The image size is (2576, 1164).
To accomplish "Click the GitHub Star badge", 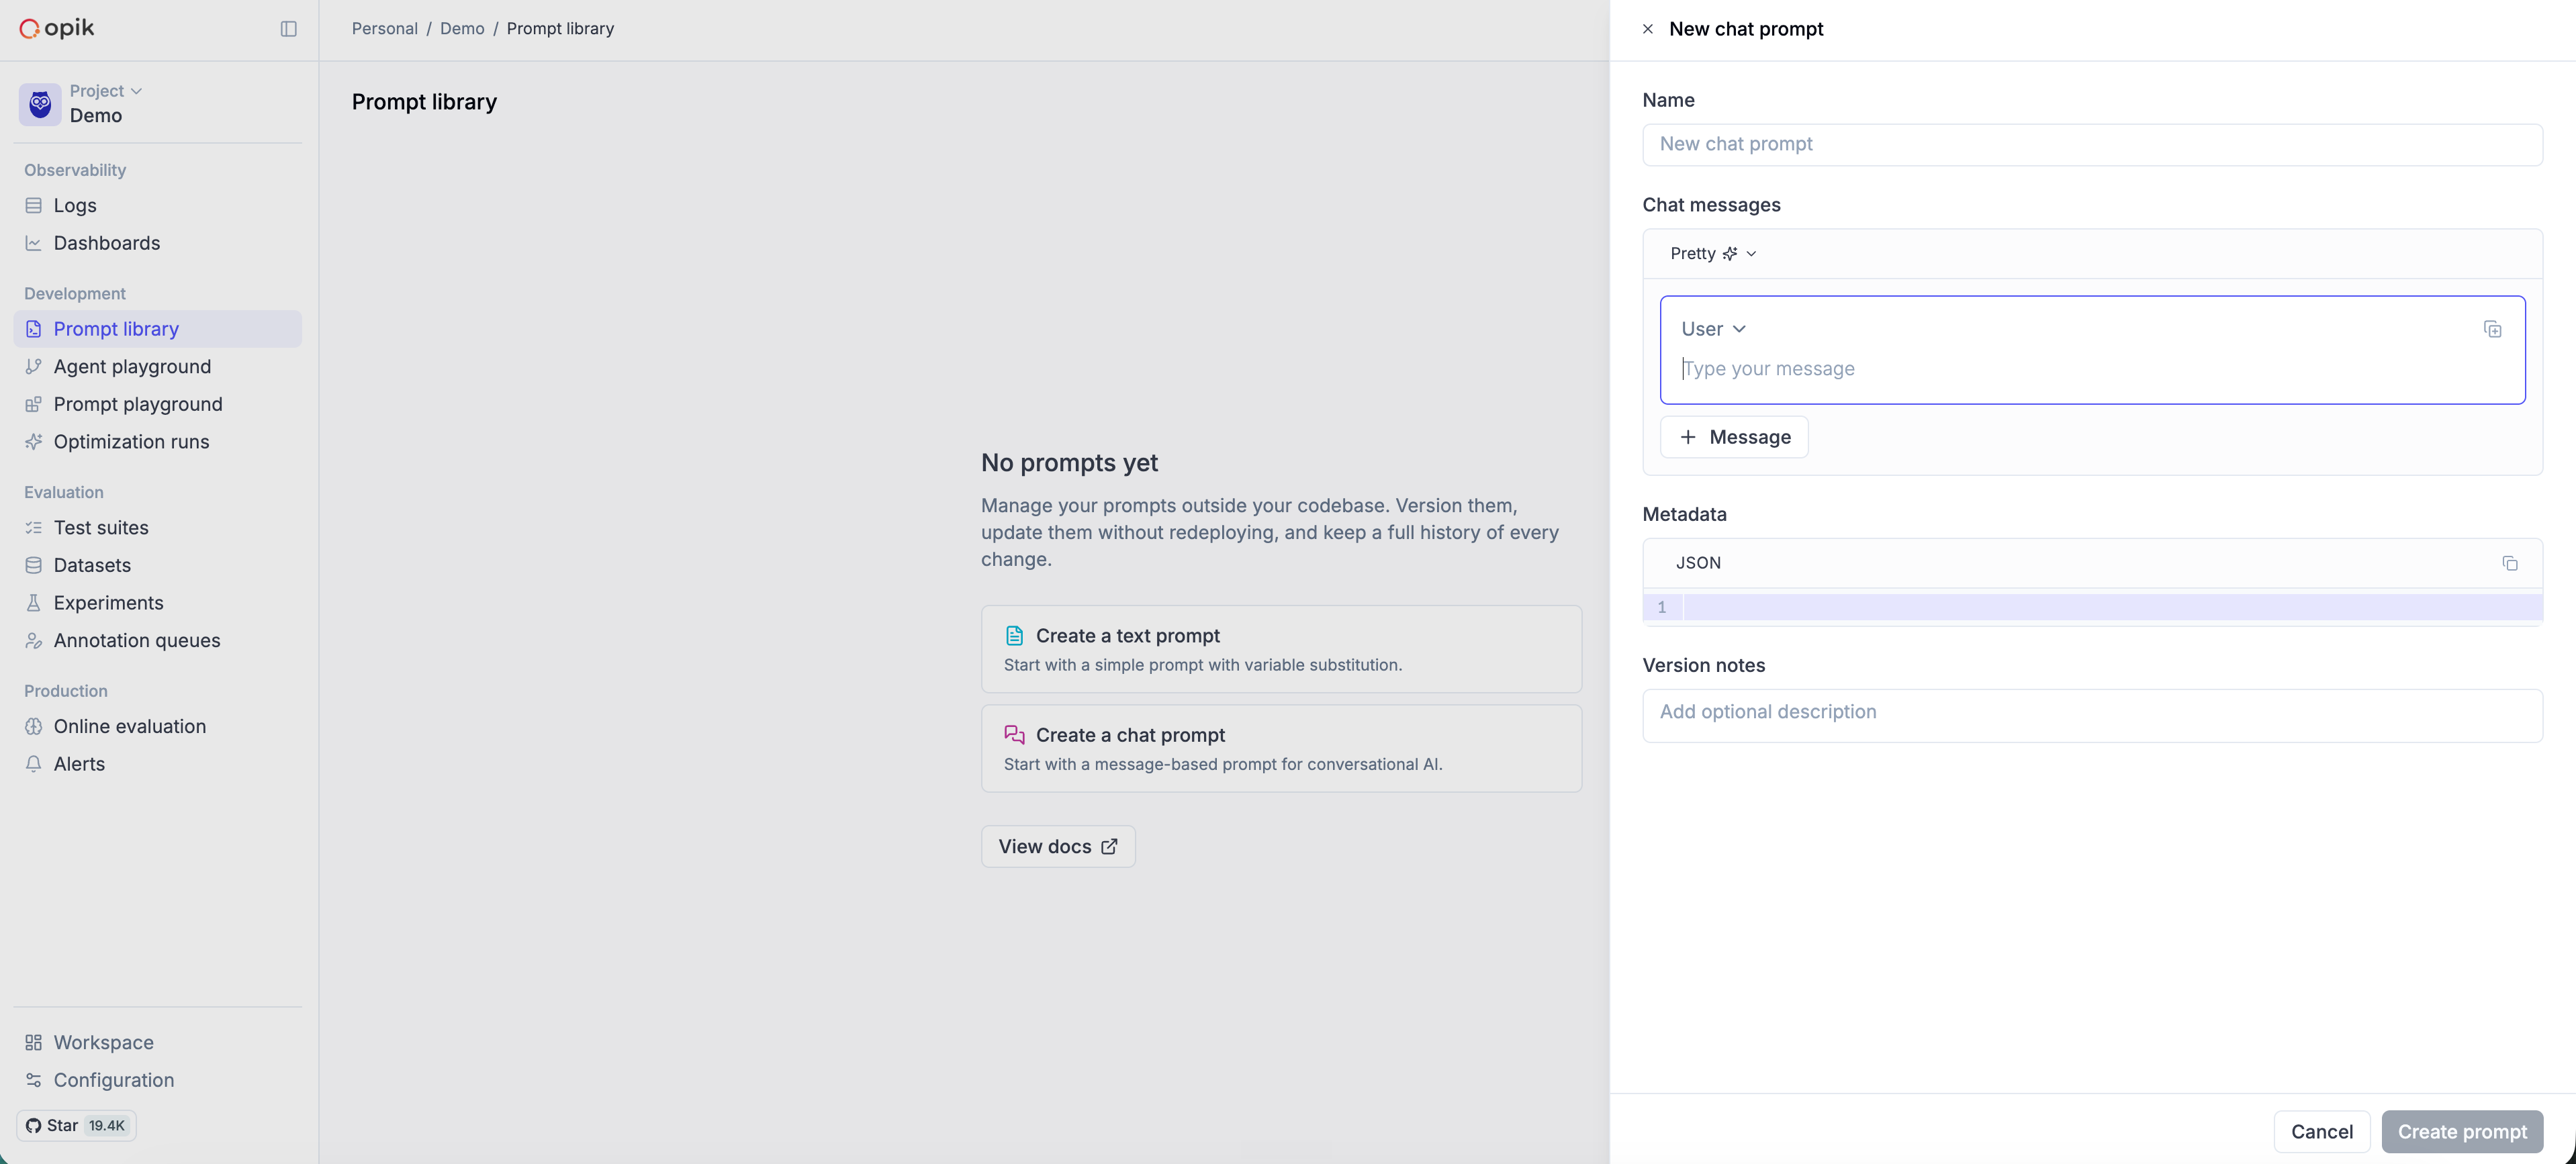I will click(77, 1125).
